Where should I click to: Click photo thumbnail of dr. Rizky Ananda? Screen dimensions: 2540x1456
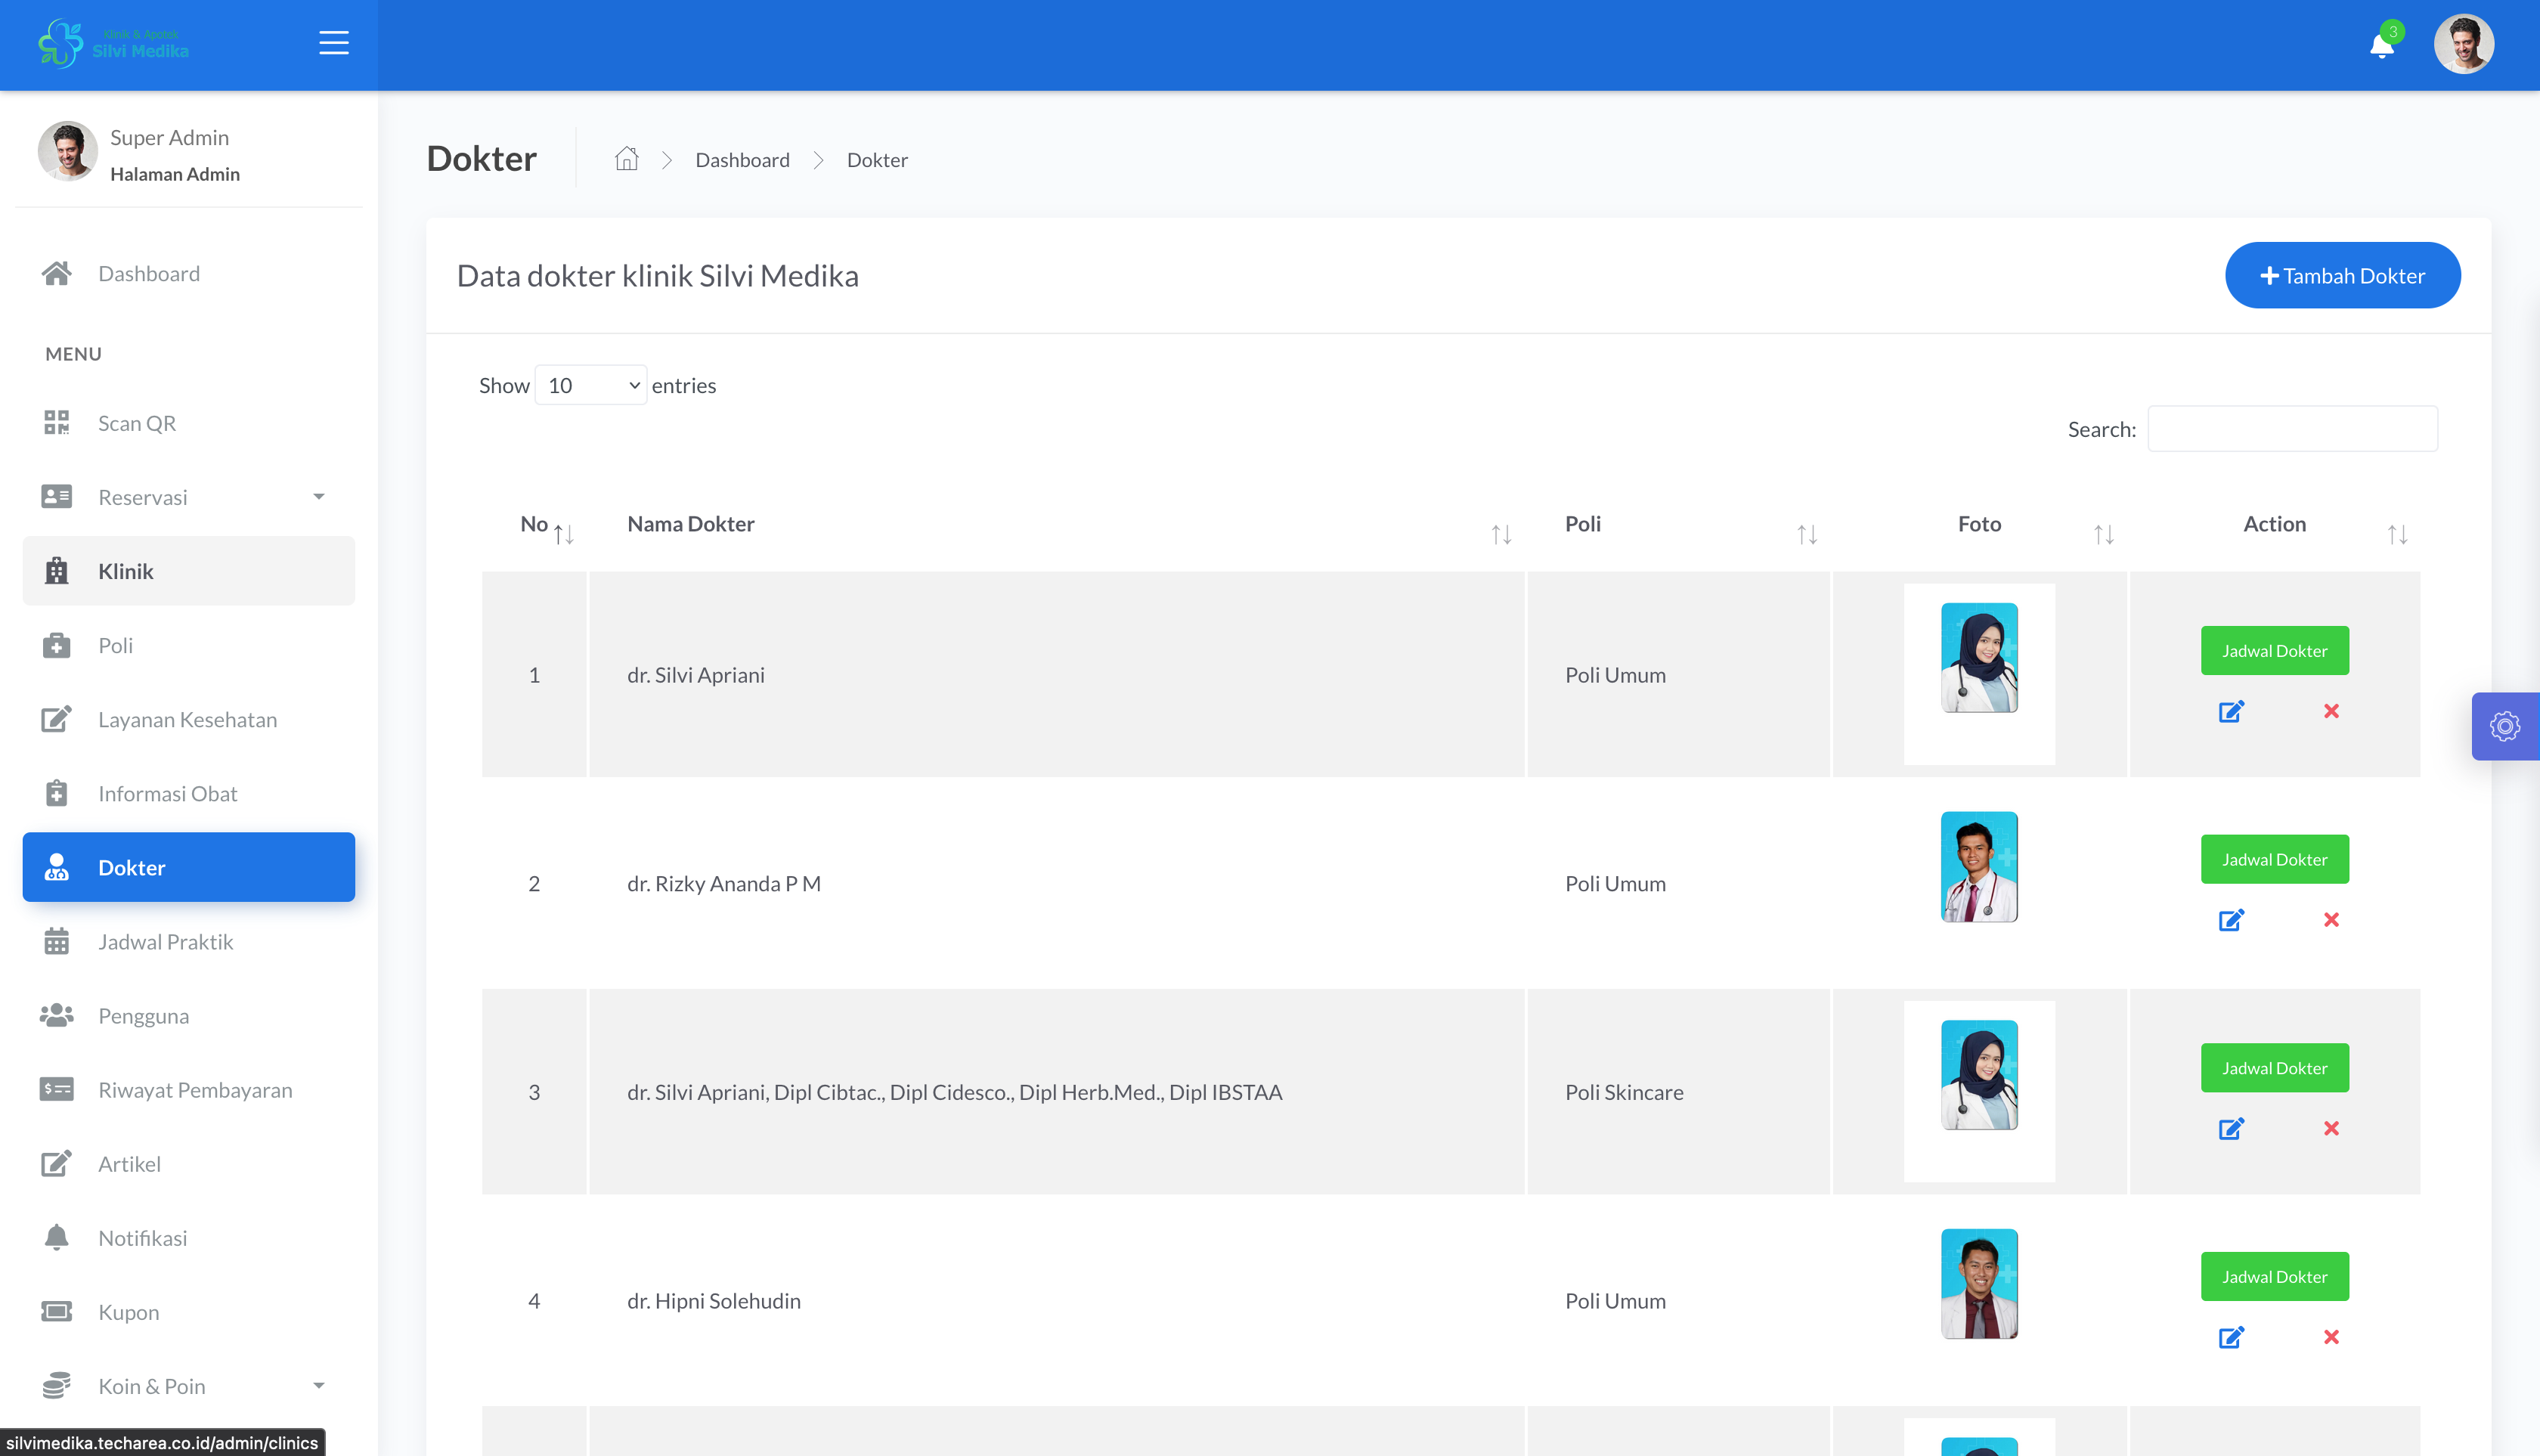pos(1979,867)
